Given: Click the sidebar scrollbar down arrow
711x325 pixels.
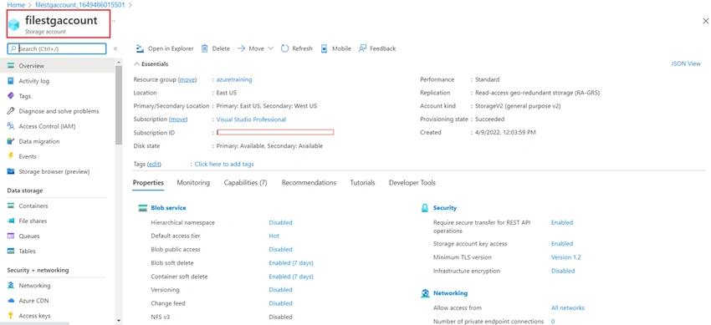Looking at the screenshot, I should click(119, 321).
